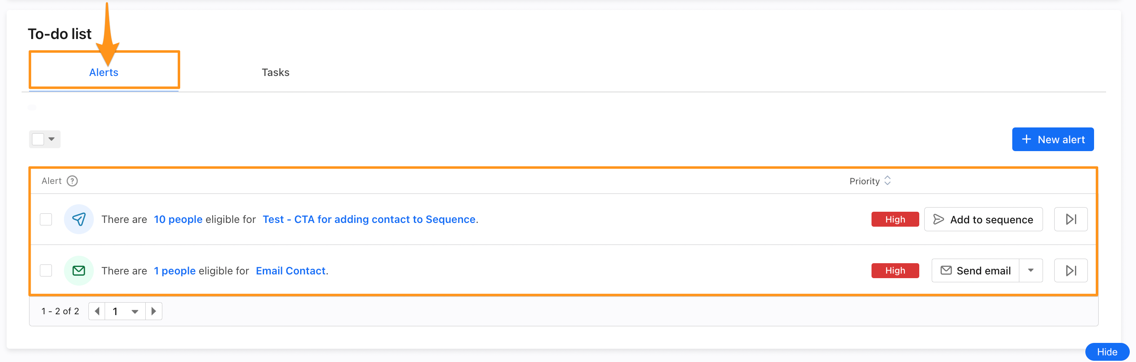Sort alerts by Priority arrows
This screenshot has width=1136, height=362.
[x=888, y=181]
